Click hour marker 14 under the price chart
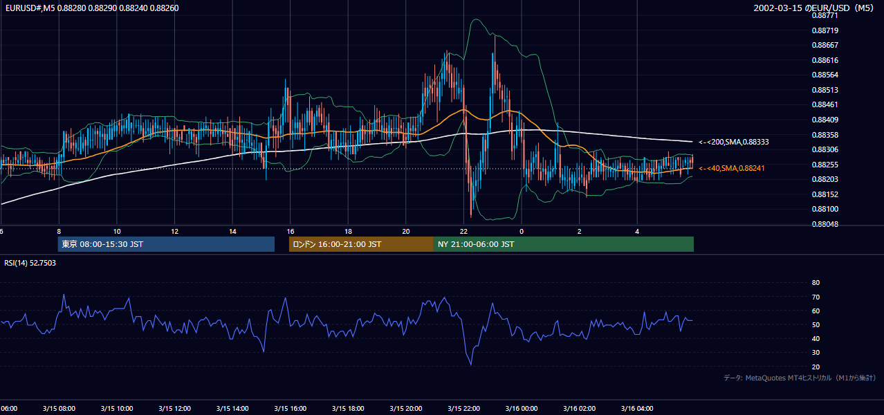This screenshot has height=415, width=884. (232, 232)
